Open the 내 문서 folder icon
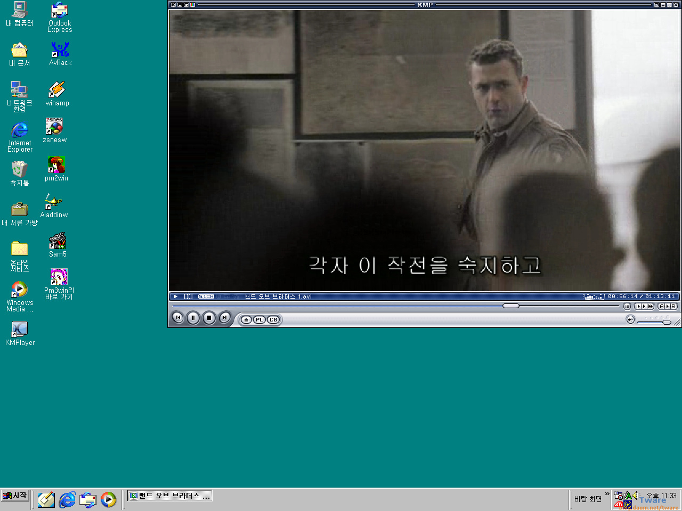The width and height of the screenshot is (682, 511). 20,54
